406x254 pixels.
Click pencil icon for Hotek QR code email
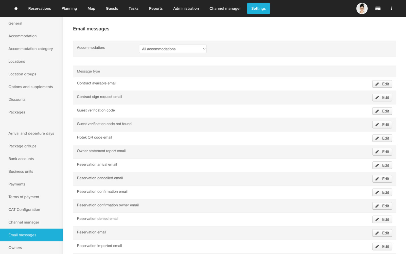tap(377, 138)
